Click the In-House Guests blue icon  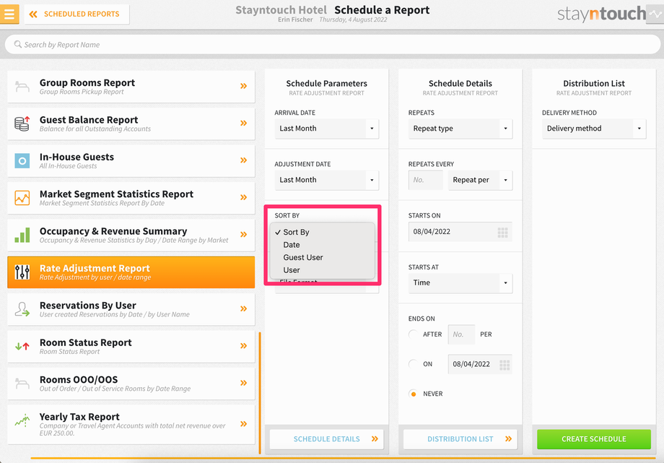[x=22, y=160]
